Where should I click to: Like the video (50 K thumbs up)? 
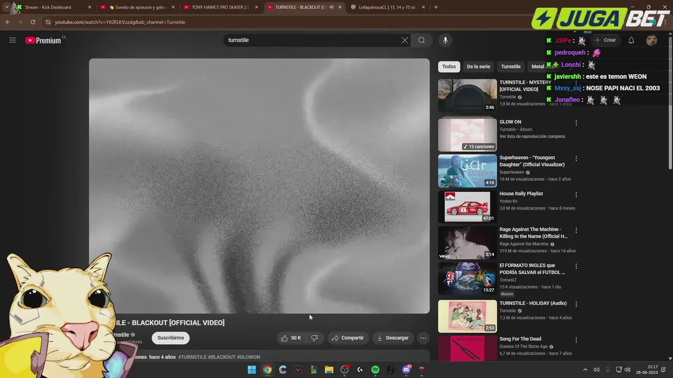(291, 338)
